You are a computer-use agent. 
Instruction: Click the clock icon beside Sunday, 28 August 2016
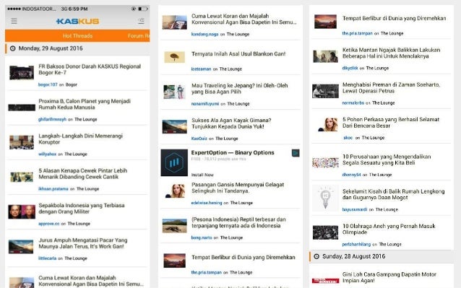tap(316, 256)
